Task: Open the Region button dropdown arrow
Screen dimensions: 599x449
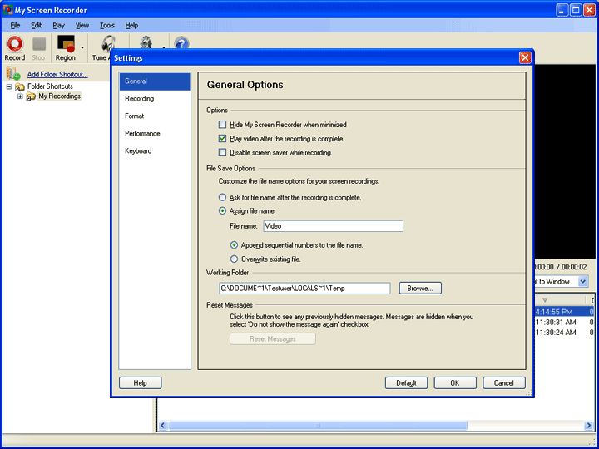Action: [82, 47]
